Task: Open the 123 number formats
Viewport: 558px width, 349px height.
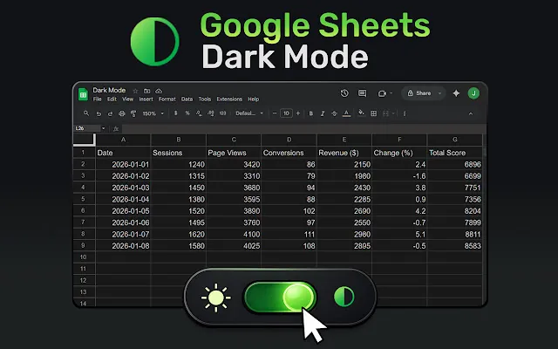Action: [223, 113]
